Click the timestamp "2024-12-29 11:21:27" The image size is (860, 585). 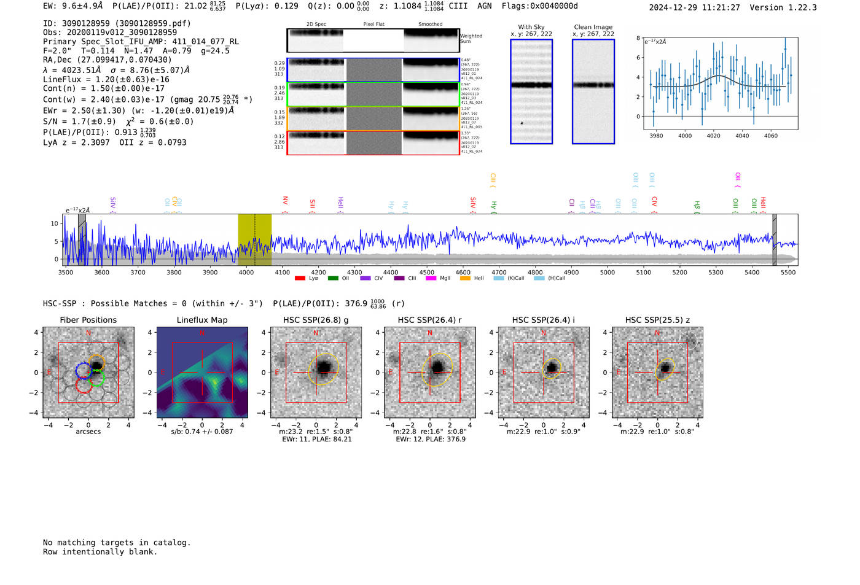[x=695, y=7]
